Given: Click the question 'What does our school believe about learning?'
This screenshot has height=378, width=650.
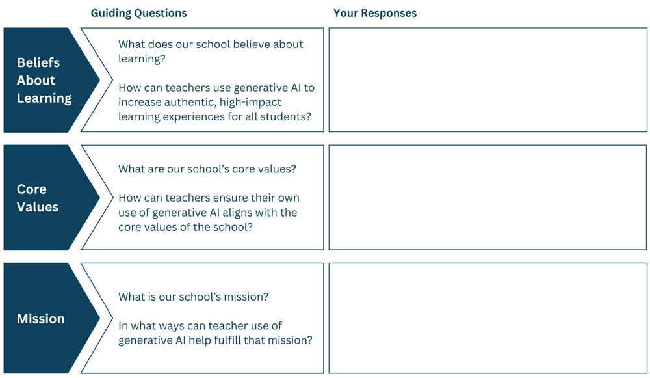Looking at the screenshot, I should 211,51.
